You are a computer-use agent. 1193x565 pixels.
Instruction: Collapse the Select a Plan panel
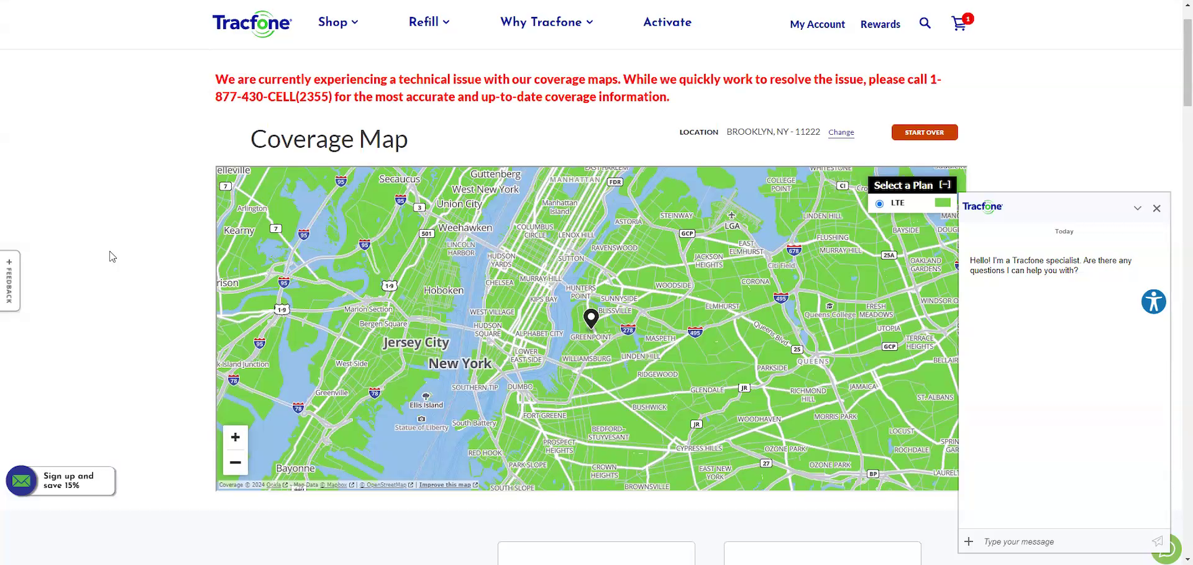[945, 185]
